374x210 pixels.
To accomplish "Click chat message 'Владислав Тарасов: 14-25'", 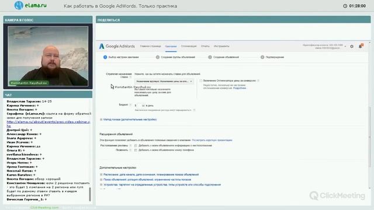I will click(29, 101).
